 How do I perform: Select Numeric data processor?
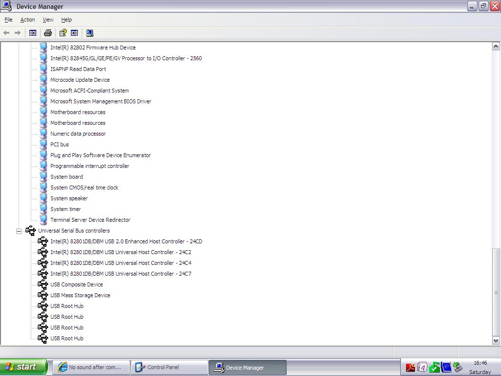coord(78,134)
